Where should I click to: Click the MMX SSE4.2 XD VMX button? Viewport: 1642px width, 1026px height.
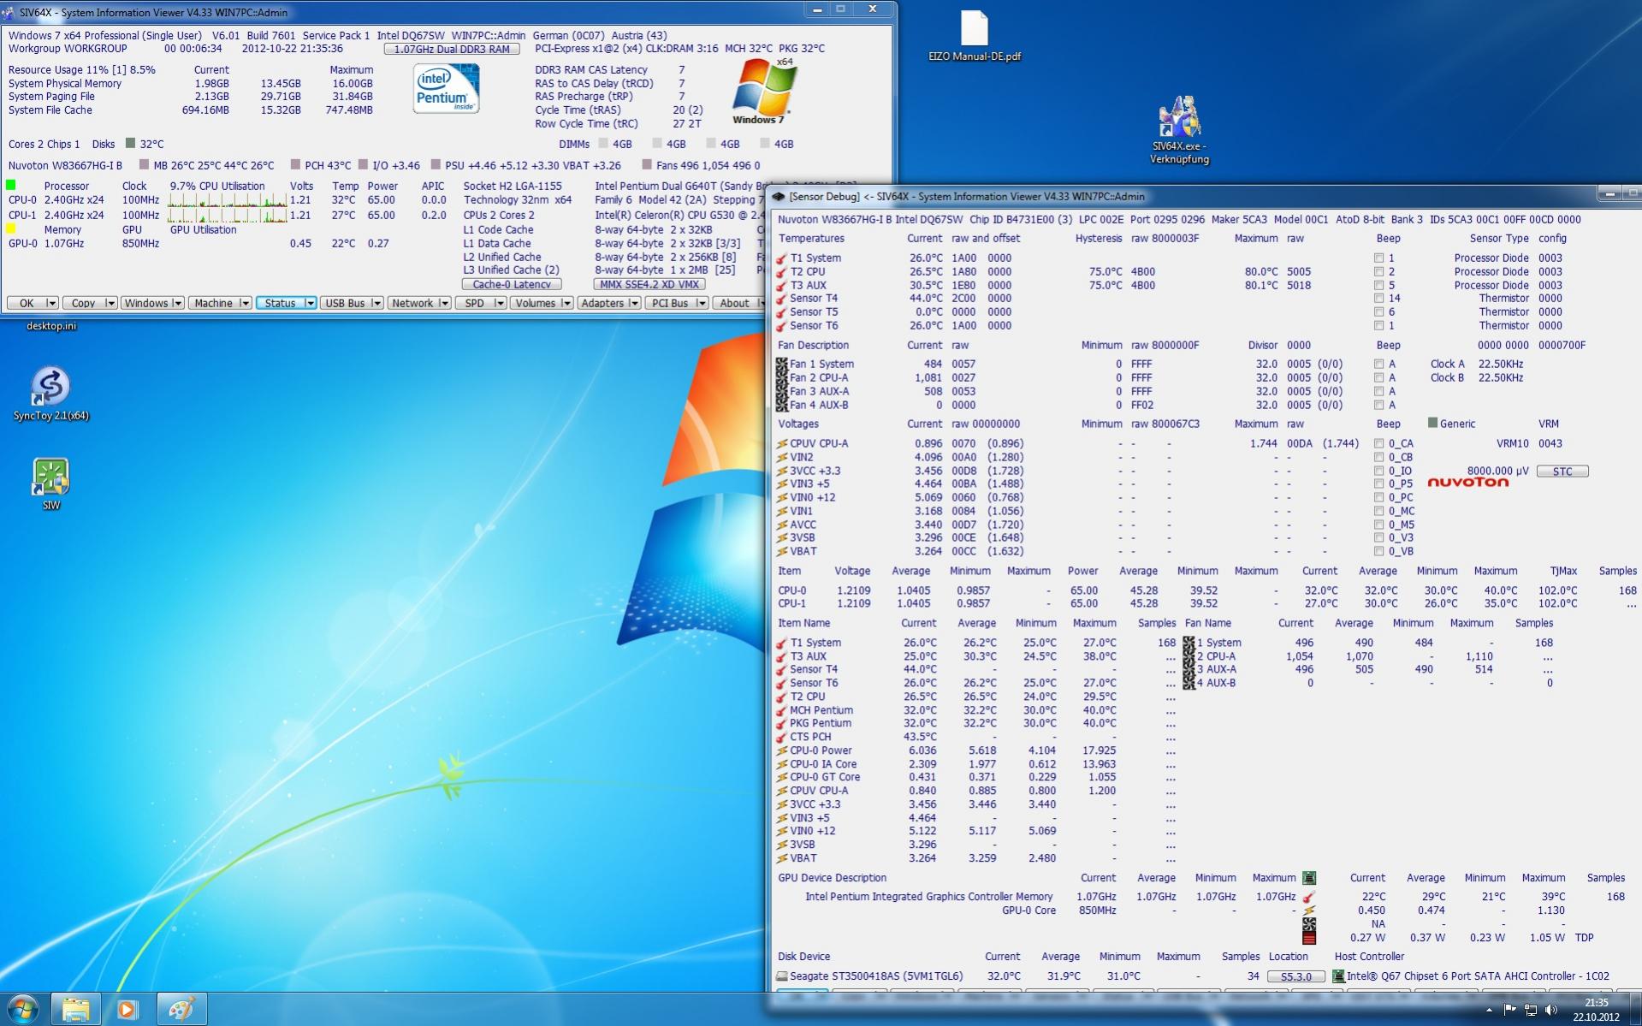649,284
